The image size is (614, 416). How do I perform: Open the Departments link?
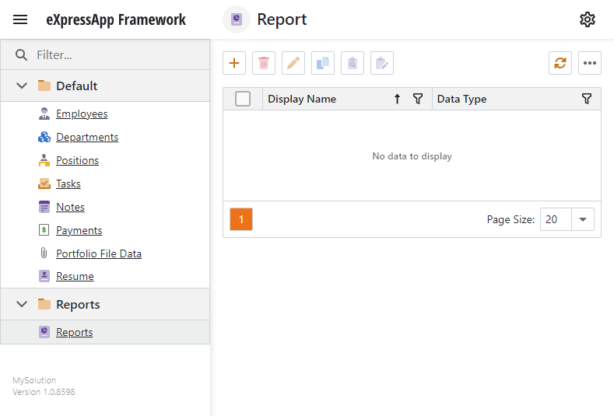[x=87, y=138]
